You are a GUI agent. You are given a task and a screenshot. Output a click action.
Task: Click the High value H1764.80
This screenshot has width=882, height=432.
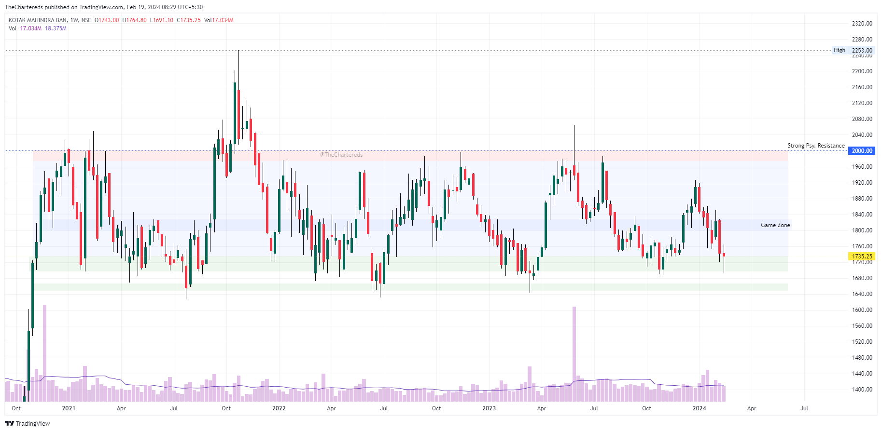coord(134,20)
